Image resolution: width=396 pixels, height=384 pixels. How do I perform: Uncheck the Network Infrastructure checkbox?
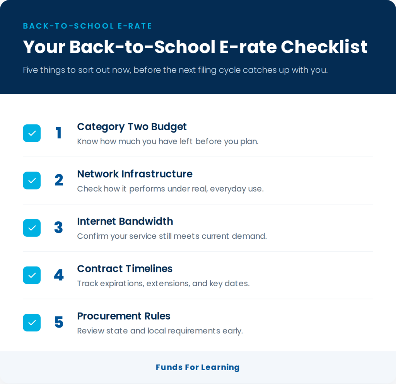32,181
